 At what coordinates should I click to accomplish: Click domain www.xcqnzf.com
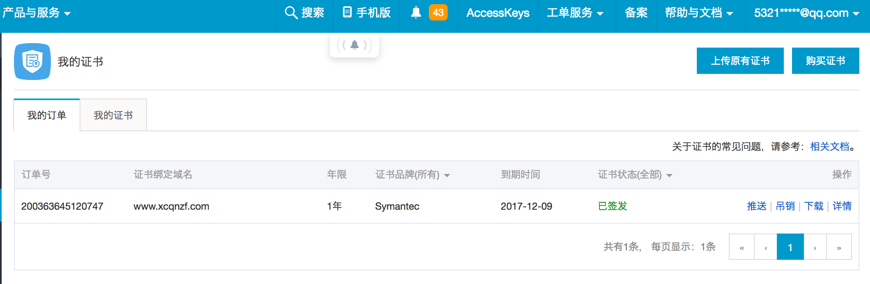coord(172,206)
